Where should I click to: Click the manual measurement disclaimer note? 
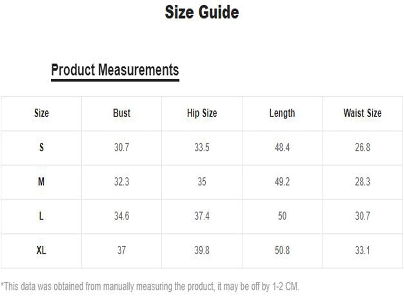150,286
